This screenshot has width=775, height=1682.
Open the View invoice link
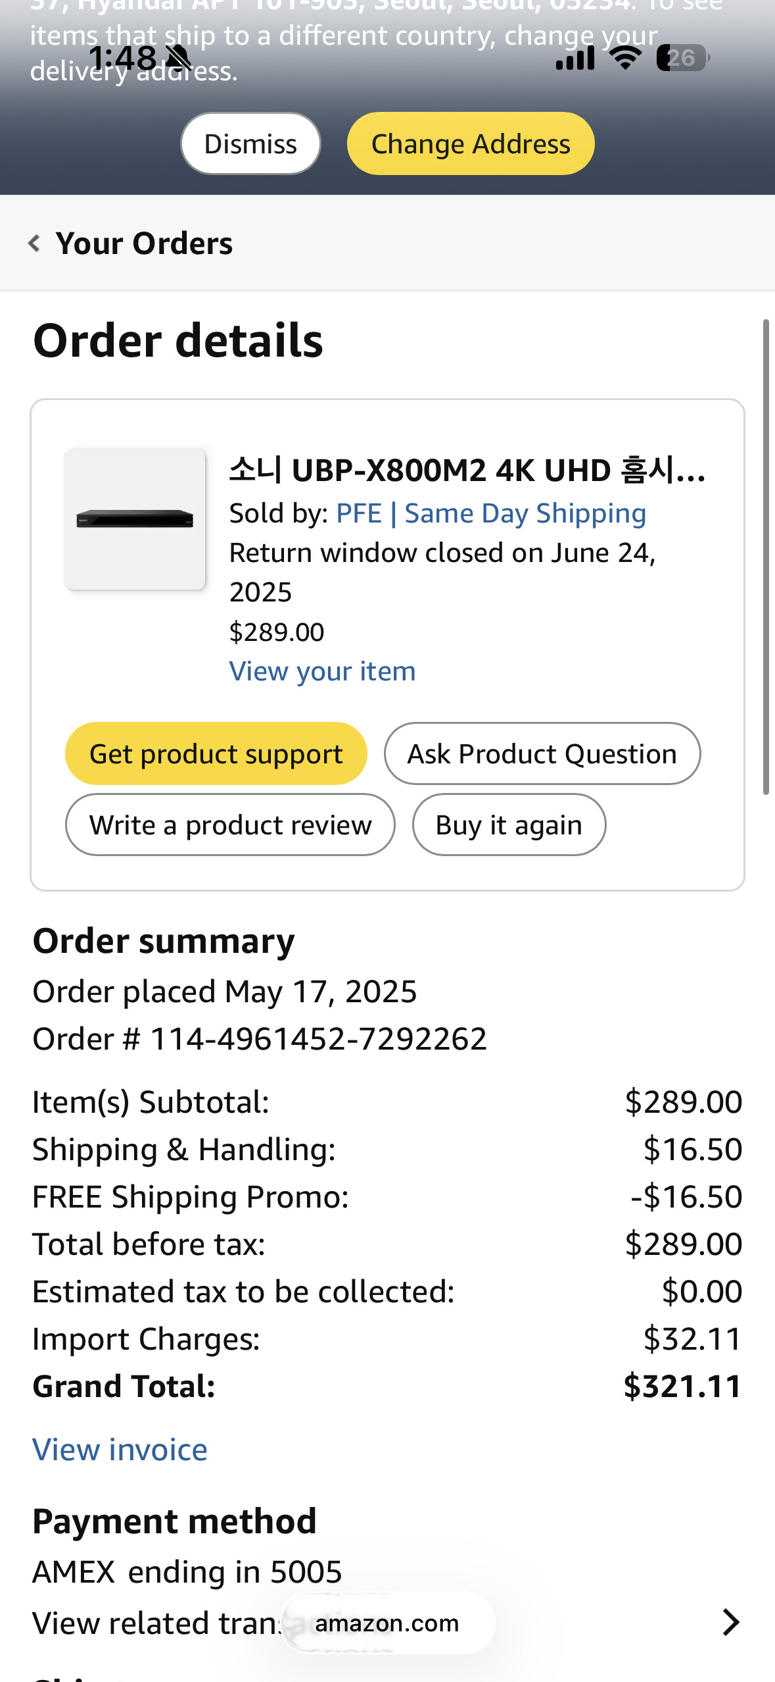pyautogui.click(x=120, y=1450)
